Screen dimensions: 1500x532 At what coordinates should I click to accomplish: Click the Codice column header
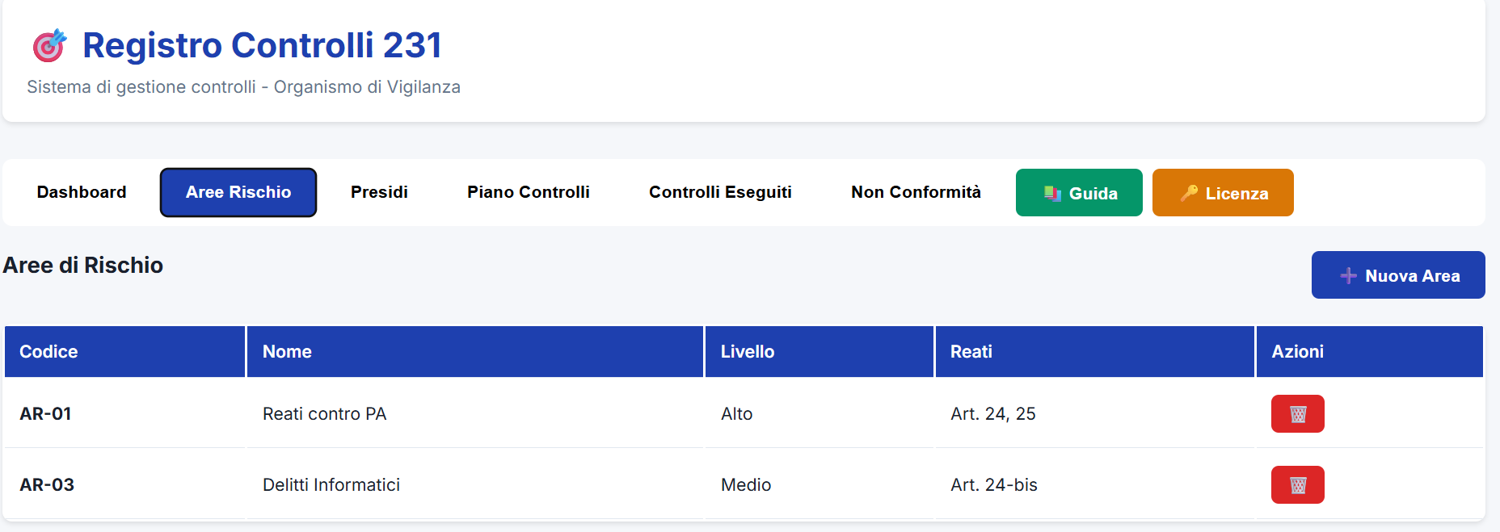point(48,352)
